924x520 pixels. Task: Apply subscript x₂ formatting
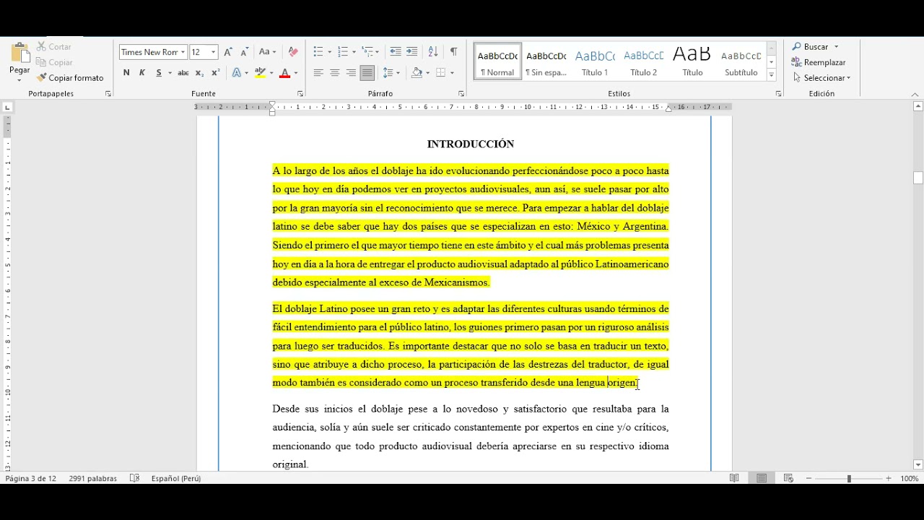[200, 73]
